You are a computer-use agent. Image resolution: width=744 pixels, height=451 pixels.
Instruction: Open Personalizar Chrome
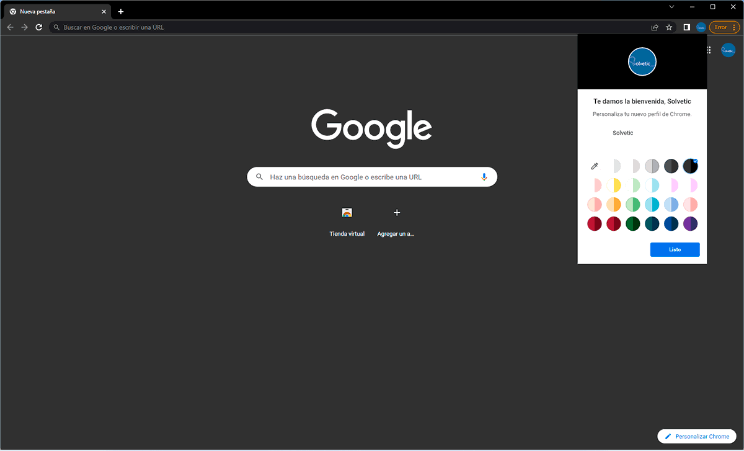point(697,437)
